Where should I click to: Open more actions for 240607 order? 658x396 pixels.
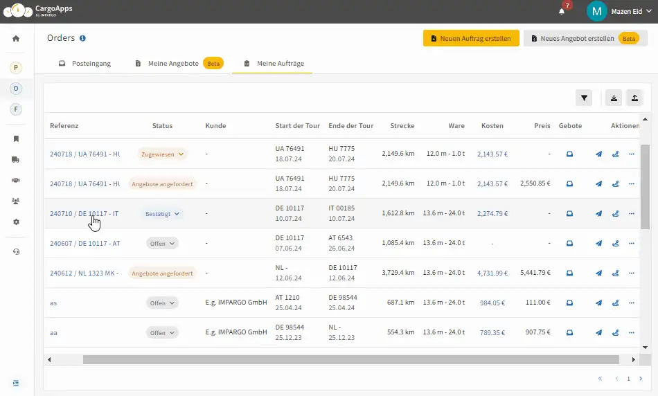pyautogui.click(x=632, y=243)
